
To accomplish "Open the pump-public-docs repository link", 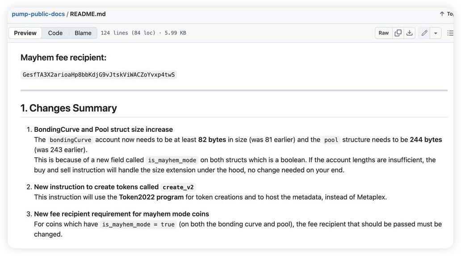I will (x=38, y=14).
